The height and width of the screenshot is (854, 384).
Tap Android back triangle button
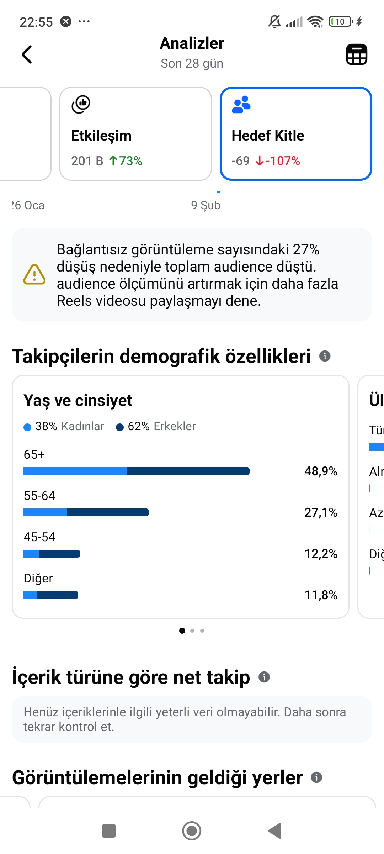274,831
